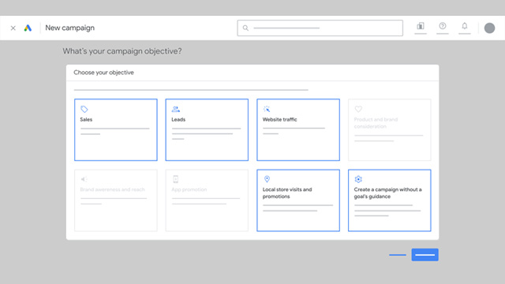Select the Sales objective card

pos(116,129)
